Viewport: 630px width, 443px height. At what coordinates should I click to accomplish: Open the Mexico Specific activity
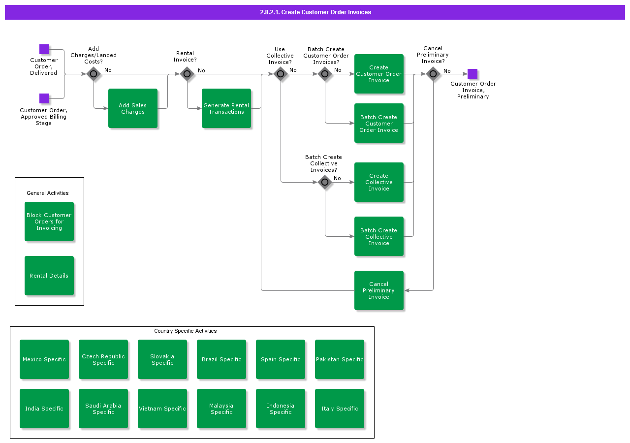point(44,359)
